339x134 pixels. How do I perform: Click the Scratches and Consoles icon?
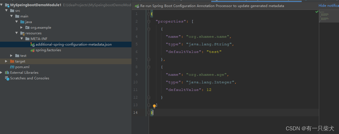pyautogui.click(x=7, y=78)
